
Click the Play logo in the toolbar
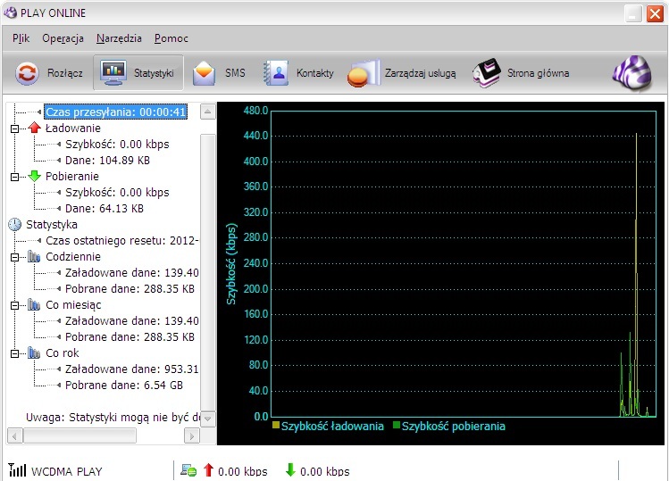click(x=632, y=73)
